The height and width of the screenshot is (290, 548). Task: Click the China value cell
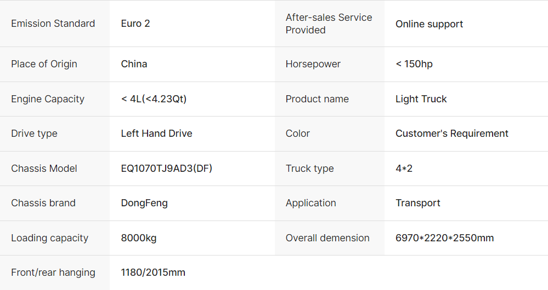[134, 64]
